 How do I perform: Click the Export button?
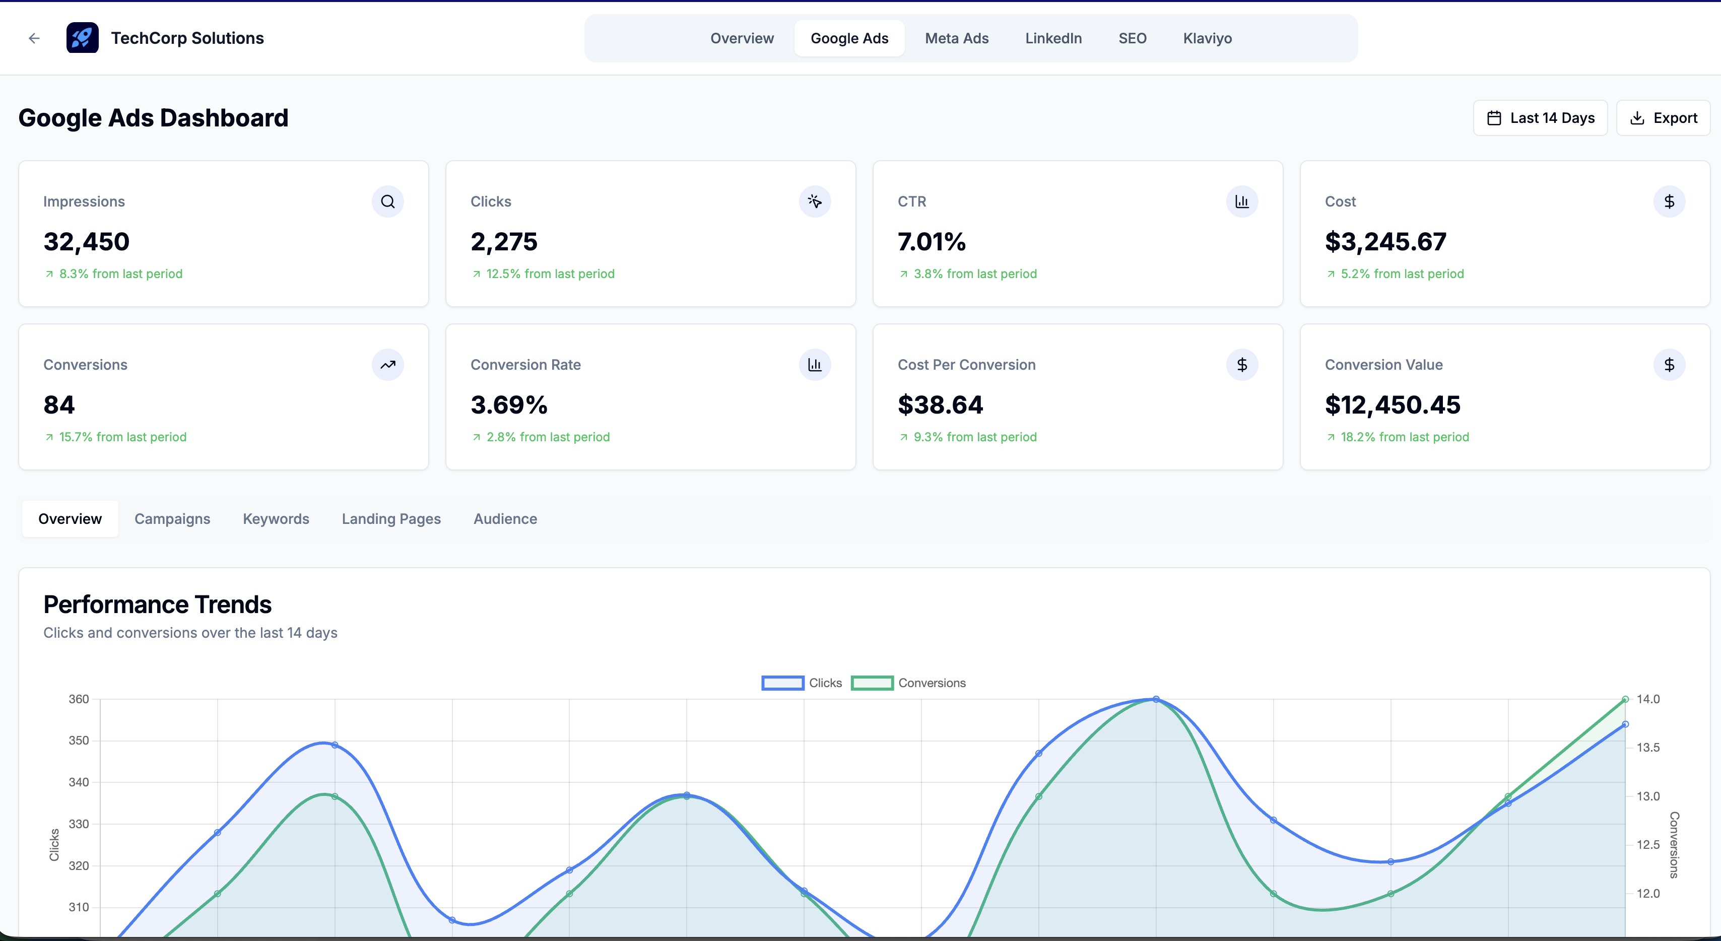[1663, 117]
